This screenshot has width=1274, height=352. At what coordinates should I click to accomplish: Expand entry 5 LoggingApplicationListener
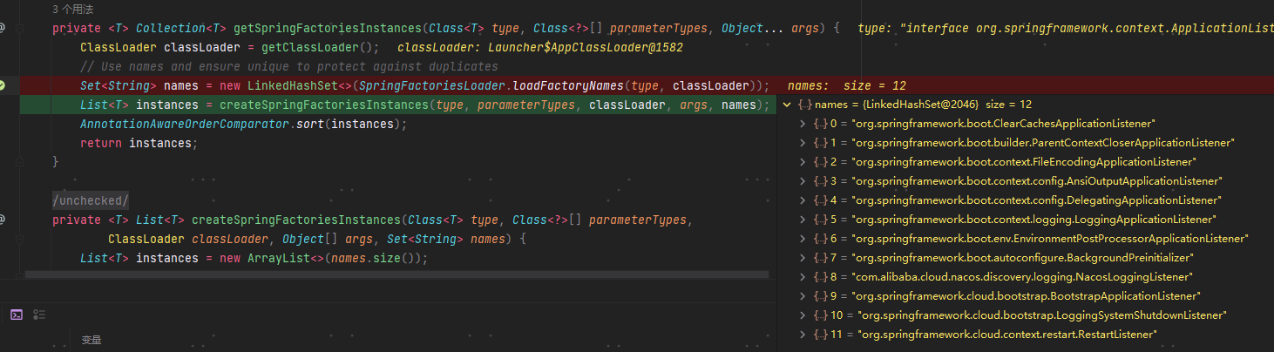click(803, 220)
